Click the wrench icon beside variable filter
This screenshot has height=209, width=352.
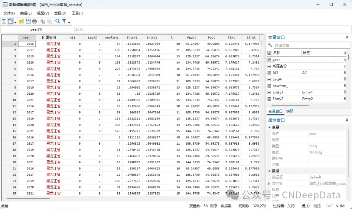(270, 45)
